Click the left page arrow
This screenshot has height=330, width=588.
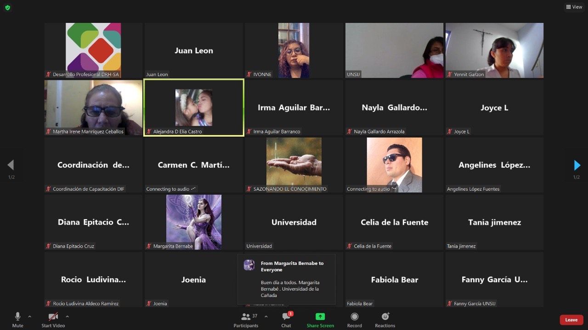[x=11, y=165]
